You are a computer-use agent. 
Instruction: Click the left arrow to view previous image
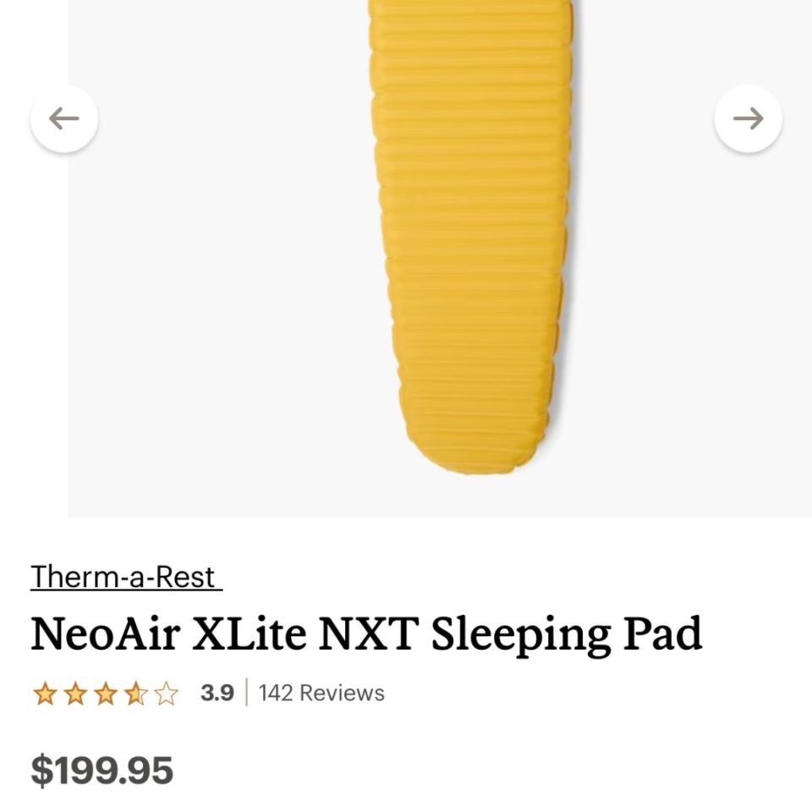(x=64, y=118)
